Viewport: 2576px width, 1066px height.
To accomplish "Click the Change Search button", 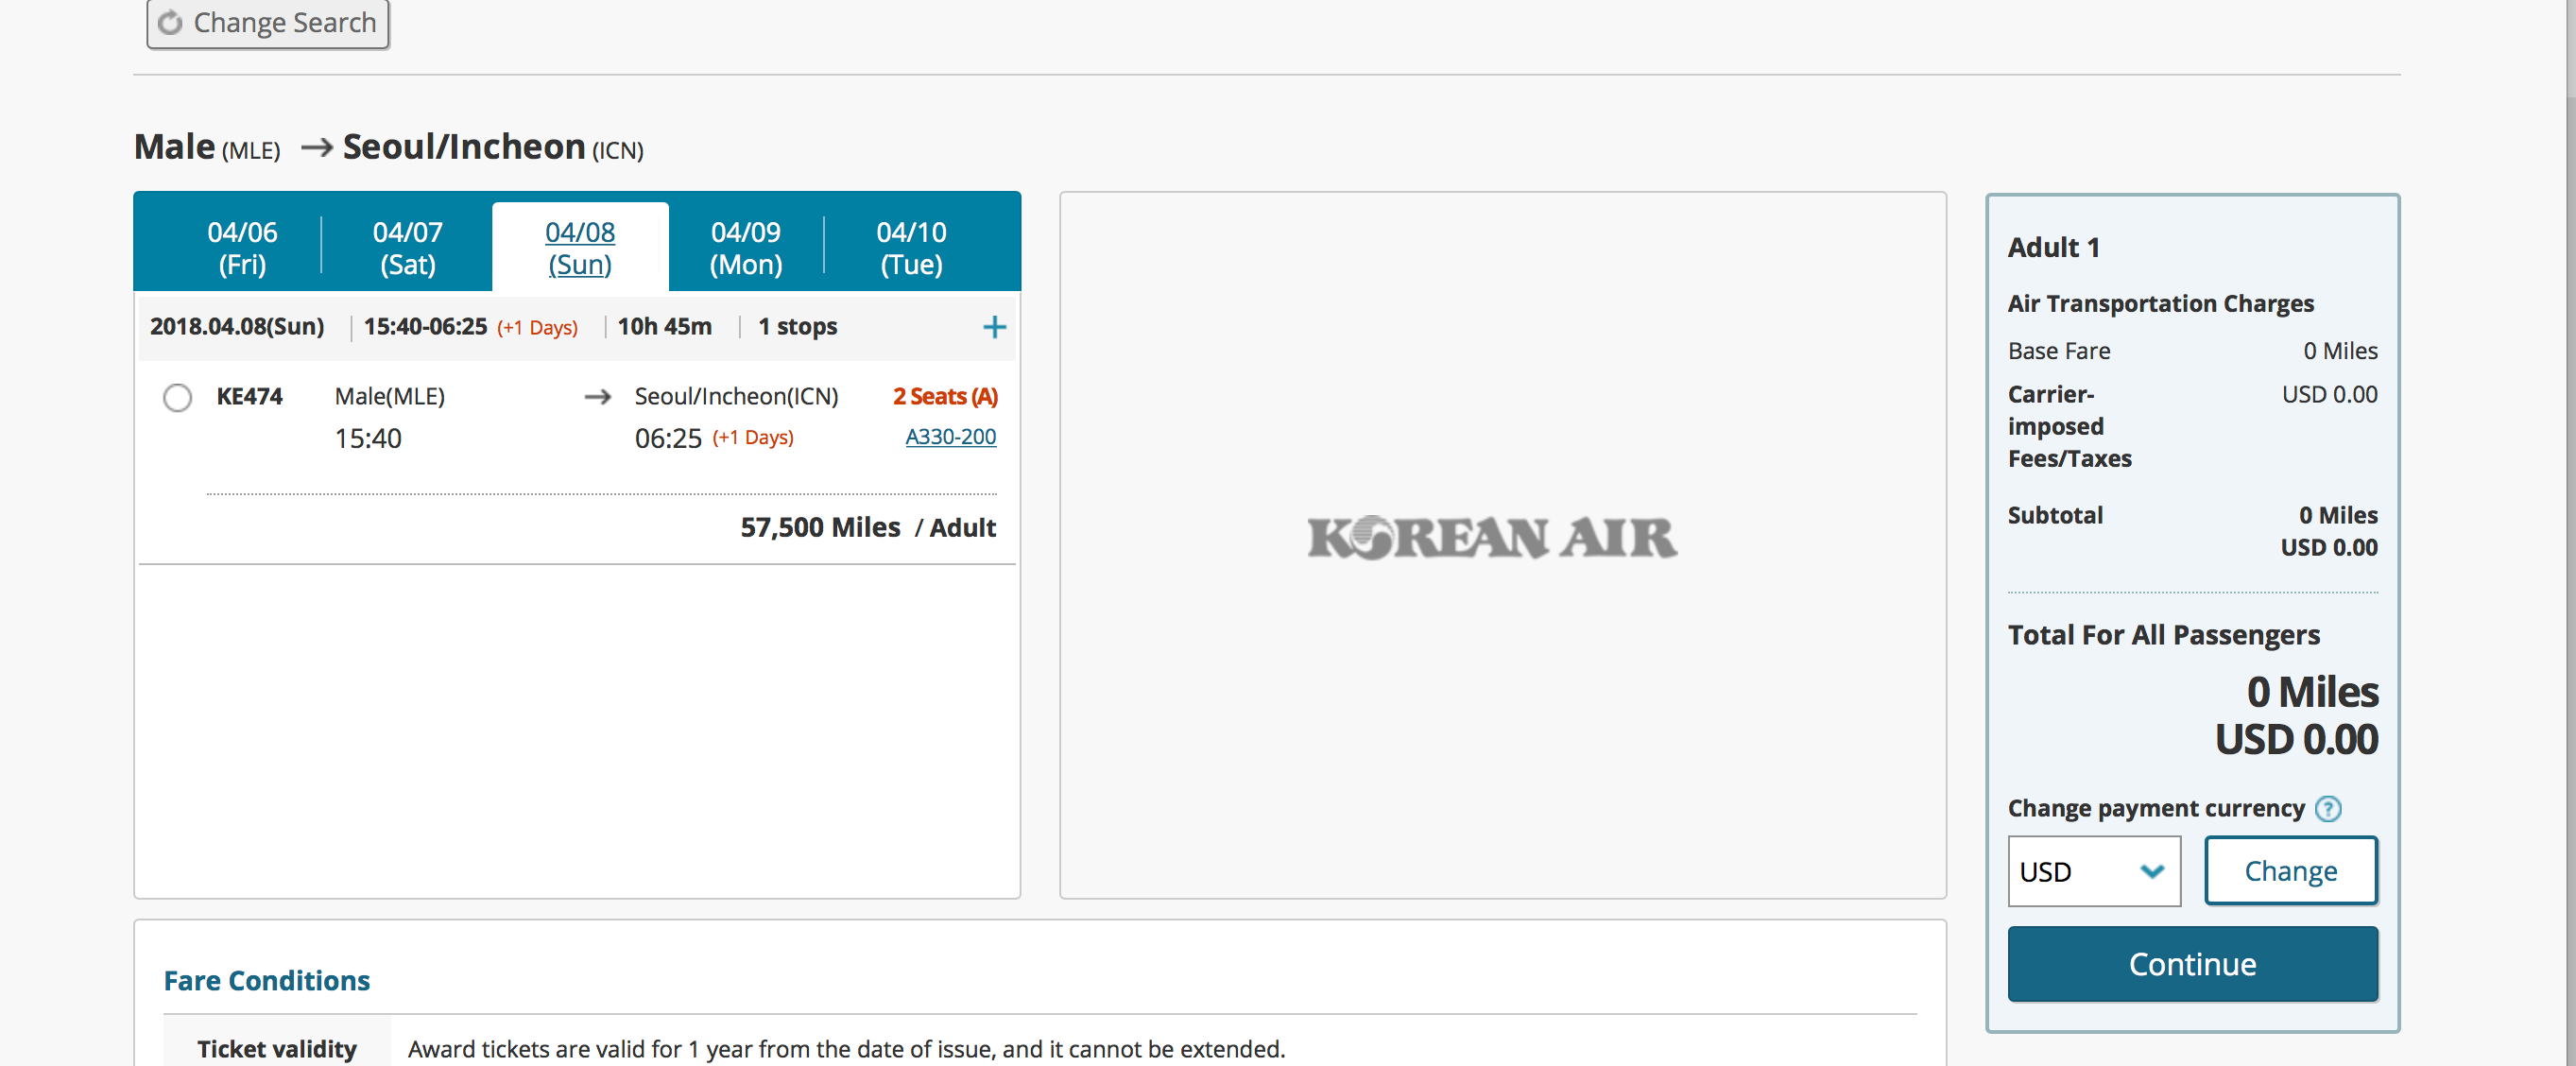I will pyautogui.click(x=268, y=22).
